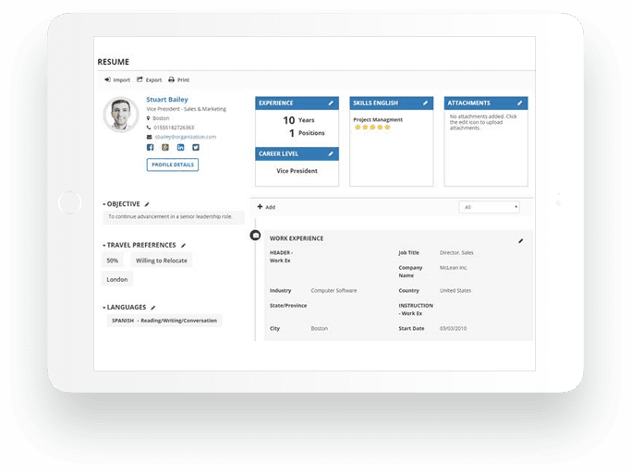This screenshot has width=631, height=474.
Task: Collapse the Travel Preferences section
Action: [x=104, y=246]
